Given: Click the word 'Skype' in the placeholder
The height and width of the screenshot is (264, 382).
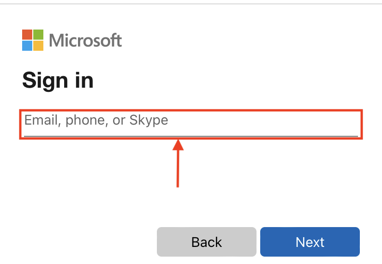Looking at the screenshot, I should click(149, 120).
